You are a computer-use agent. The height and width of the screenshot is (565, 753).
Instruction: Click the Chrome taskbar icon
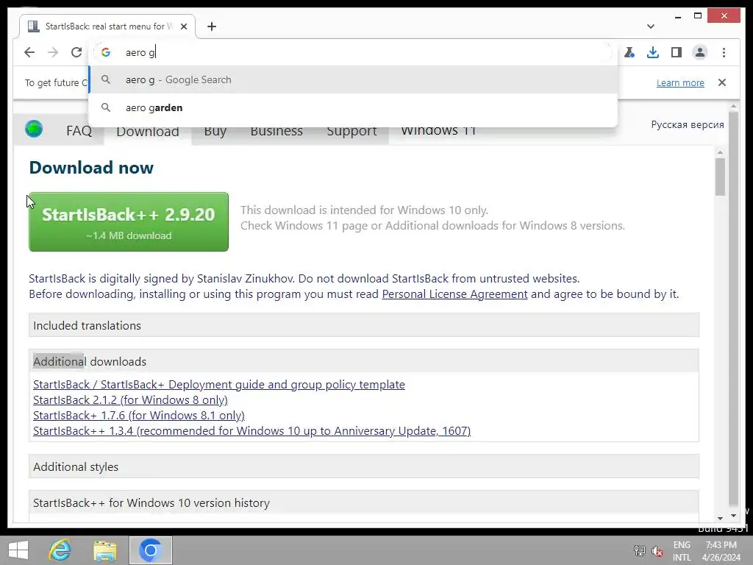coord(150,550)
